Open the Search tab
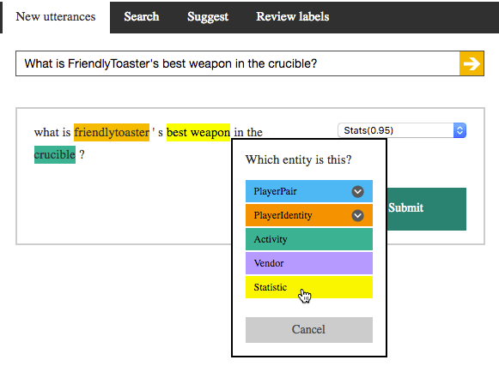The image size is (499, 372). (142, 17)
